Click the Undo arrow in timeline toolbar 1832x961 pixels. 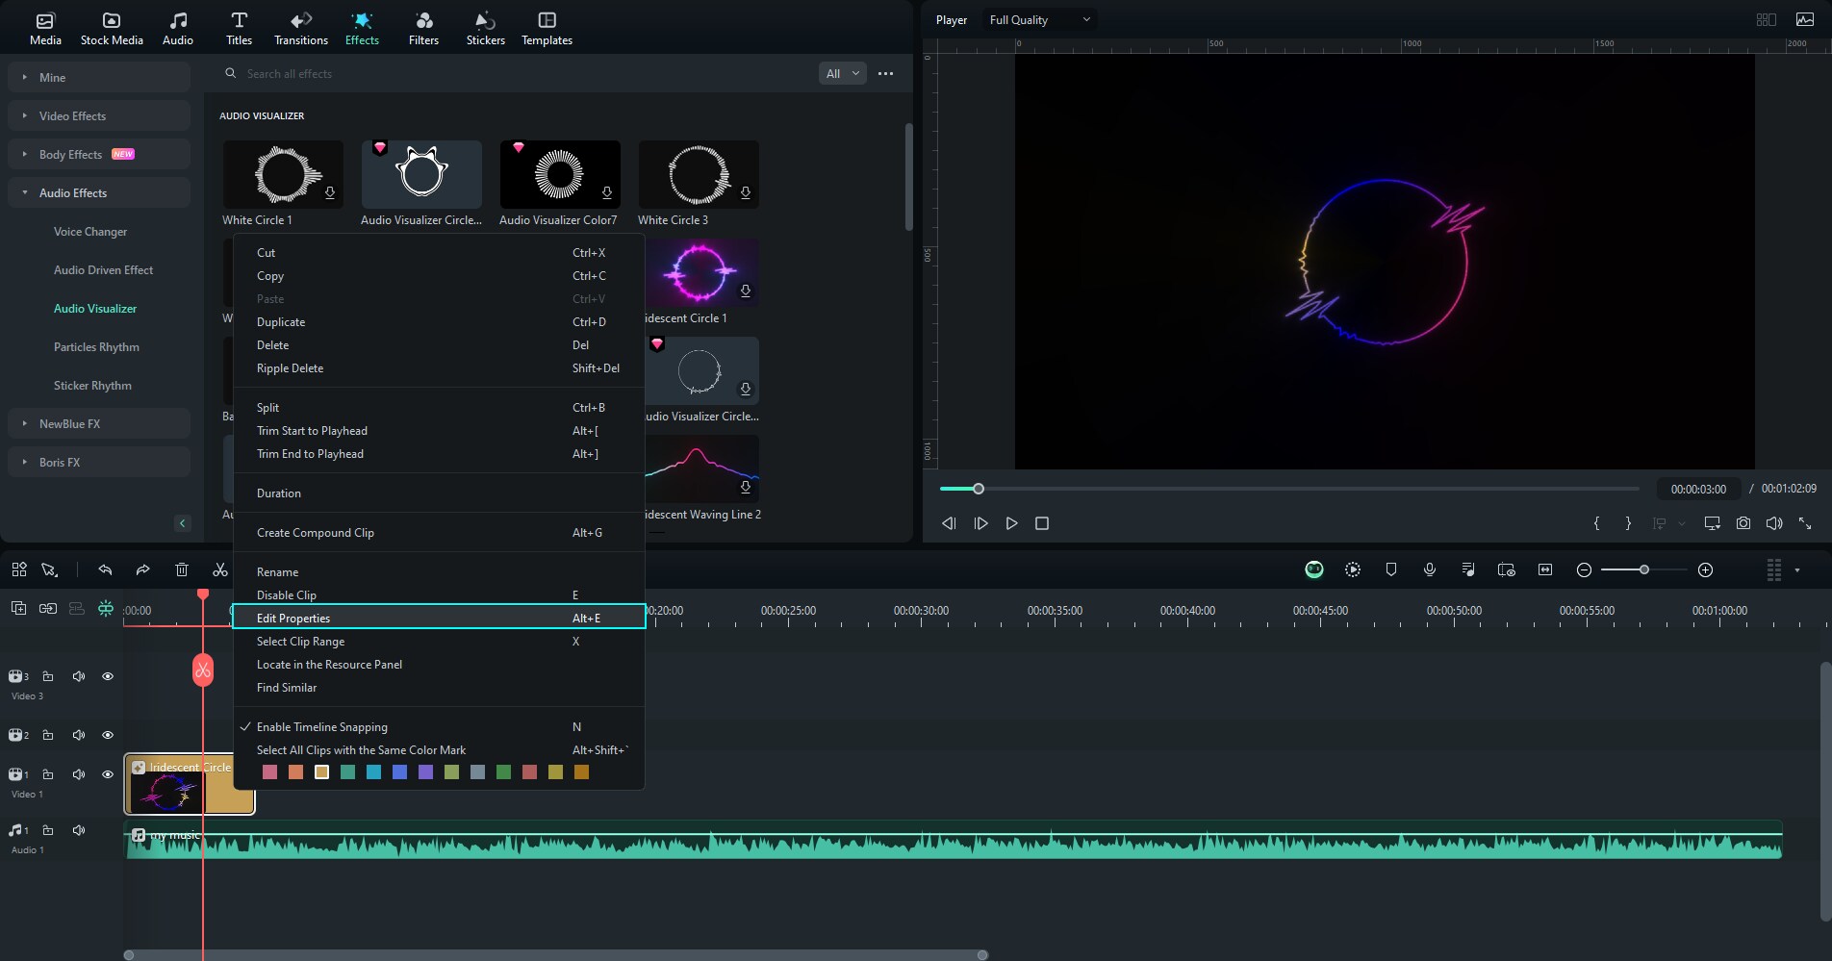[x=105, y=570]
